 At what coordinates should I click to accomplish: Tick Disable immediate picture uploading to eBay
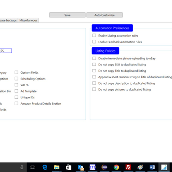94,58
